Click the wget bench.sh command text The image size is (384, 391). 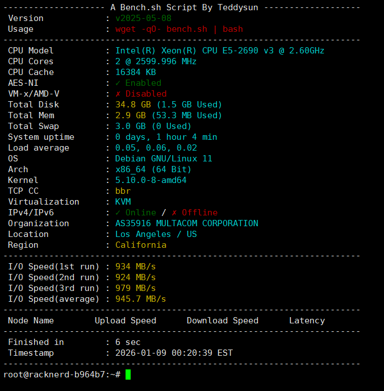click(x=179, y=29)
